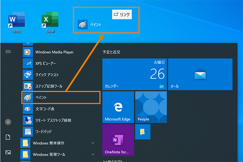The width and height of the screenshot is (243, 162).
Task: Open the Pictures icon in Start sidebar
Action: pos(8,152)
